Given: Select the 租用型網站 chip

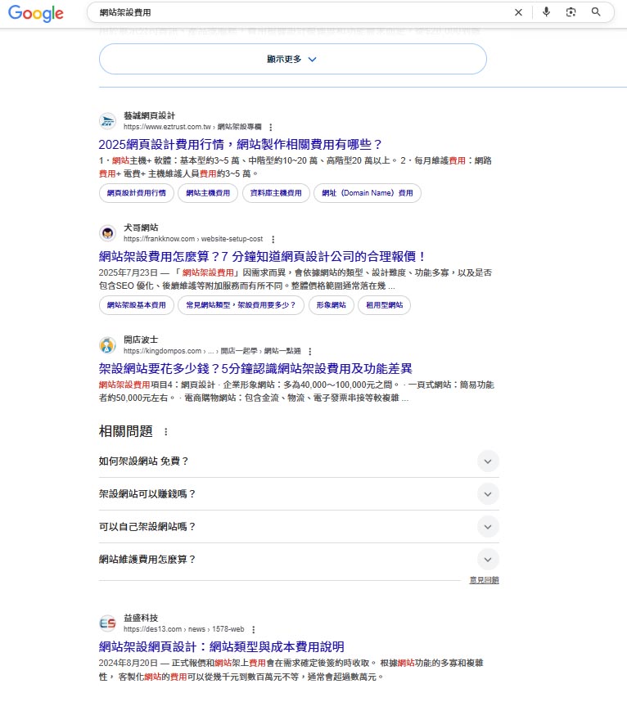Looking at the screenshot, I should click(x=384, y=305).
